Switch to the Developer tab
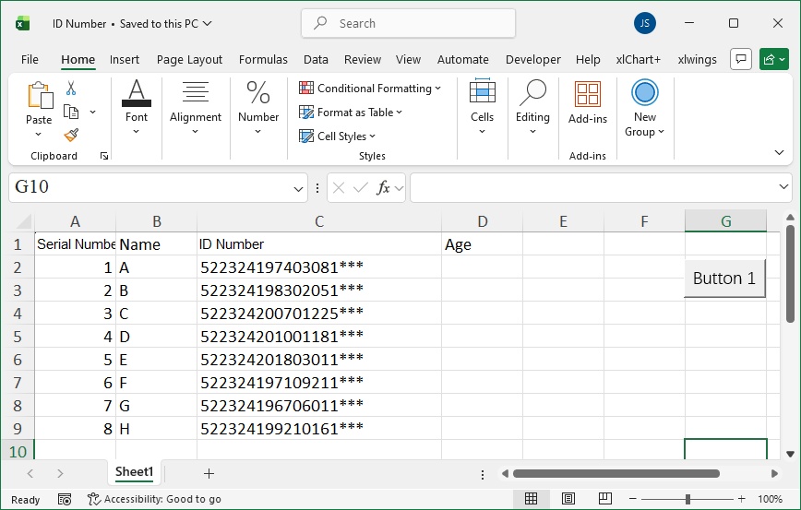The height and width of the screenshot is (510, 801). click(532, 60)
